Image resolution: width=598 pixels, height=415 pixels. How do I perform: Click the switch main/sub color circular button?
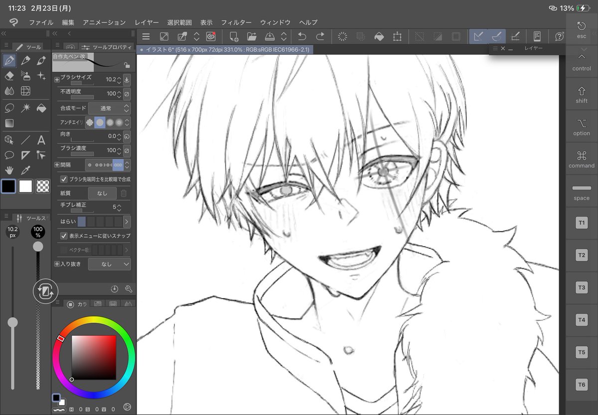(x=46, y=292)
